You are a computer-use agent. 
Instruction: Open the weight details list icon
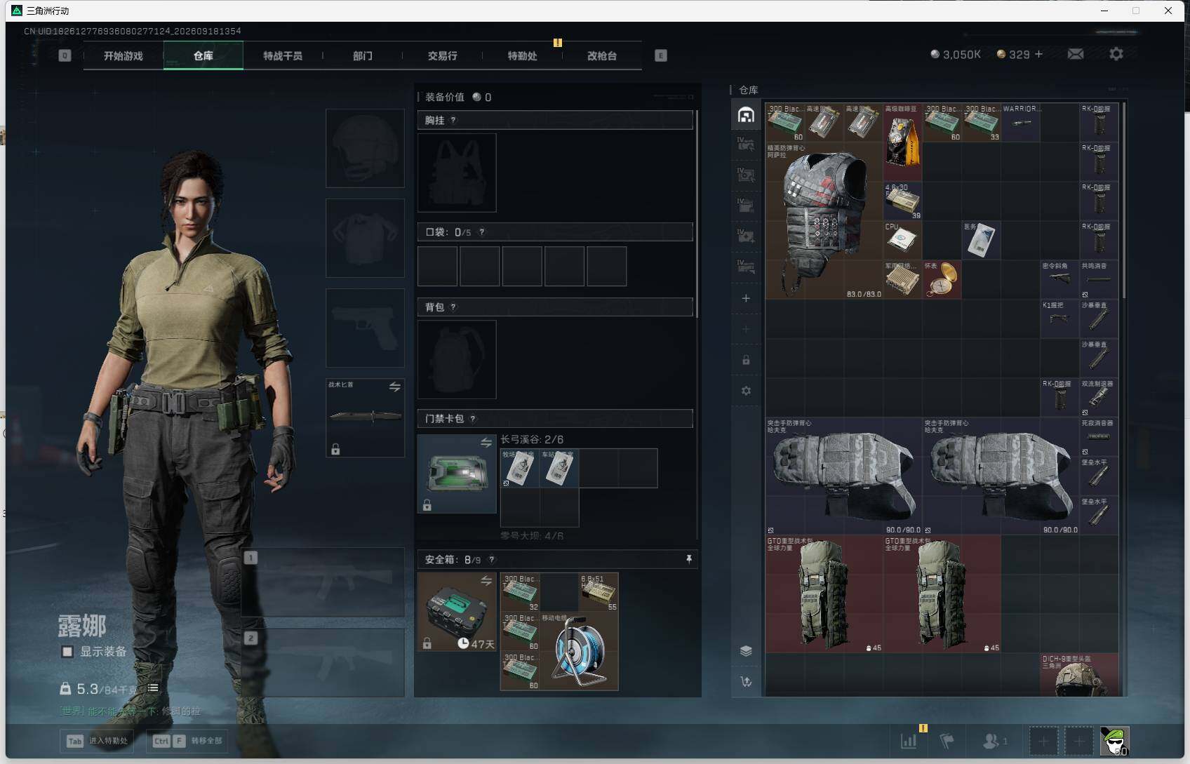pos(153,688)
